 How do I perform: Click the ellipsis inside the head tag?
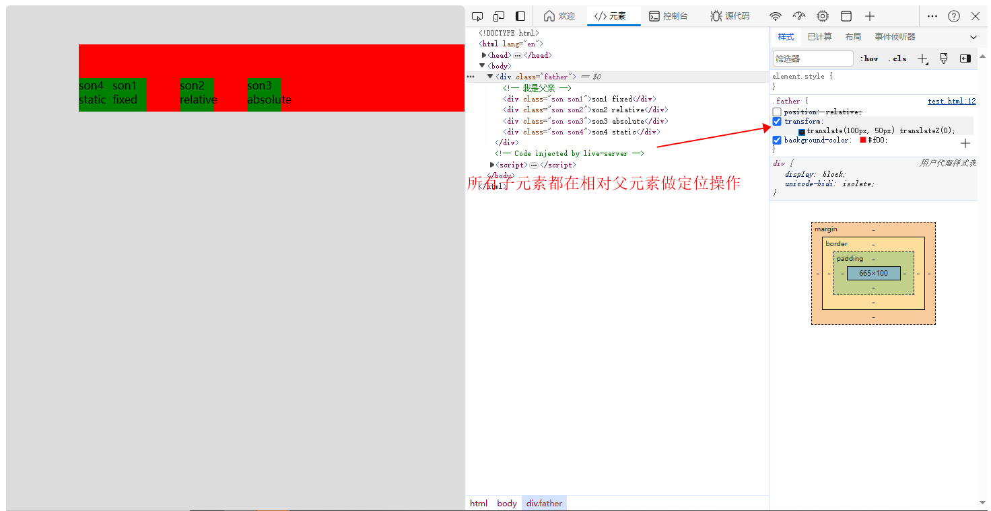pos(518,55)
